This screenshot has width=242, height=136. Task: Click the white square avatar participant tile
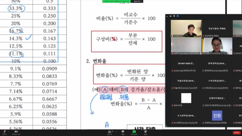click(186, 98)
